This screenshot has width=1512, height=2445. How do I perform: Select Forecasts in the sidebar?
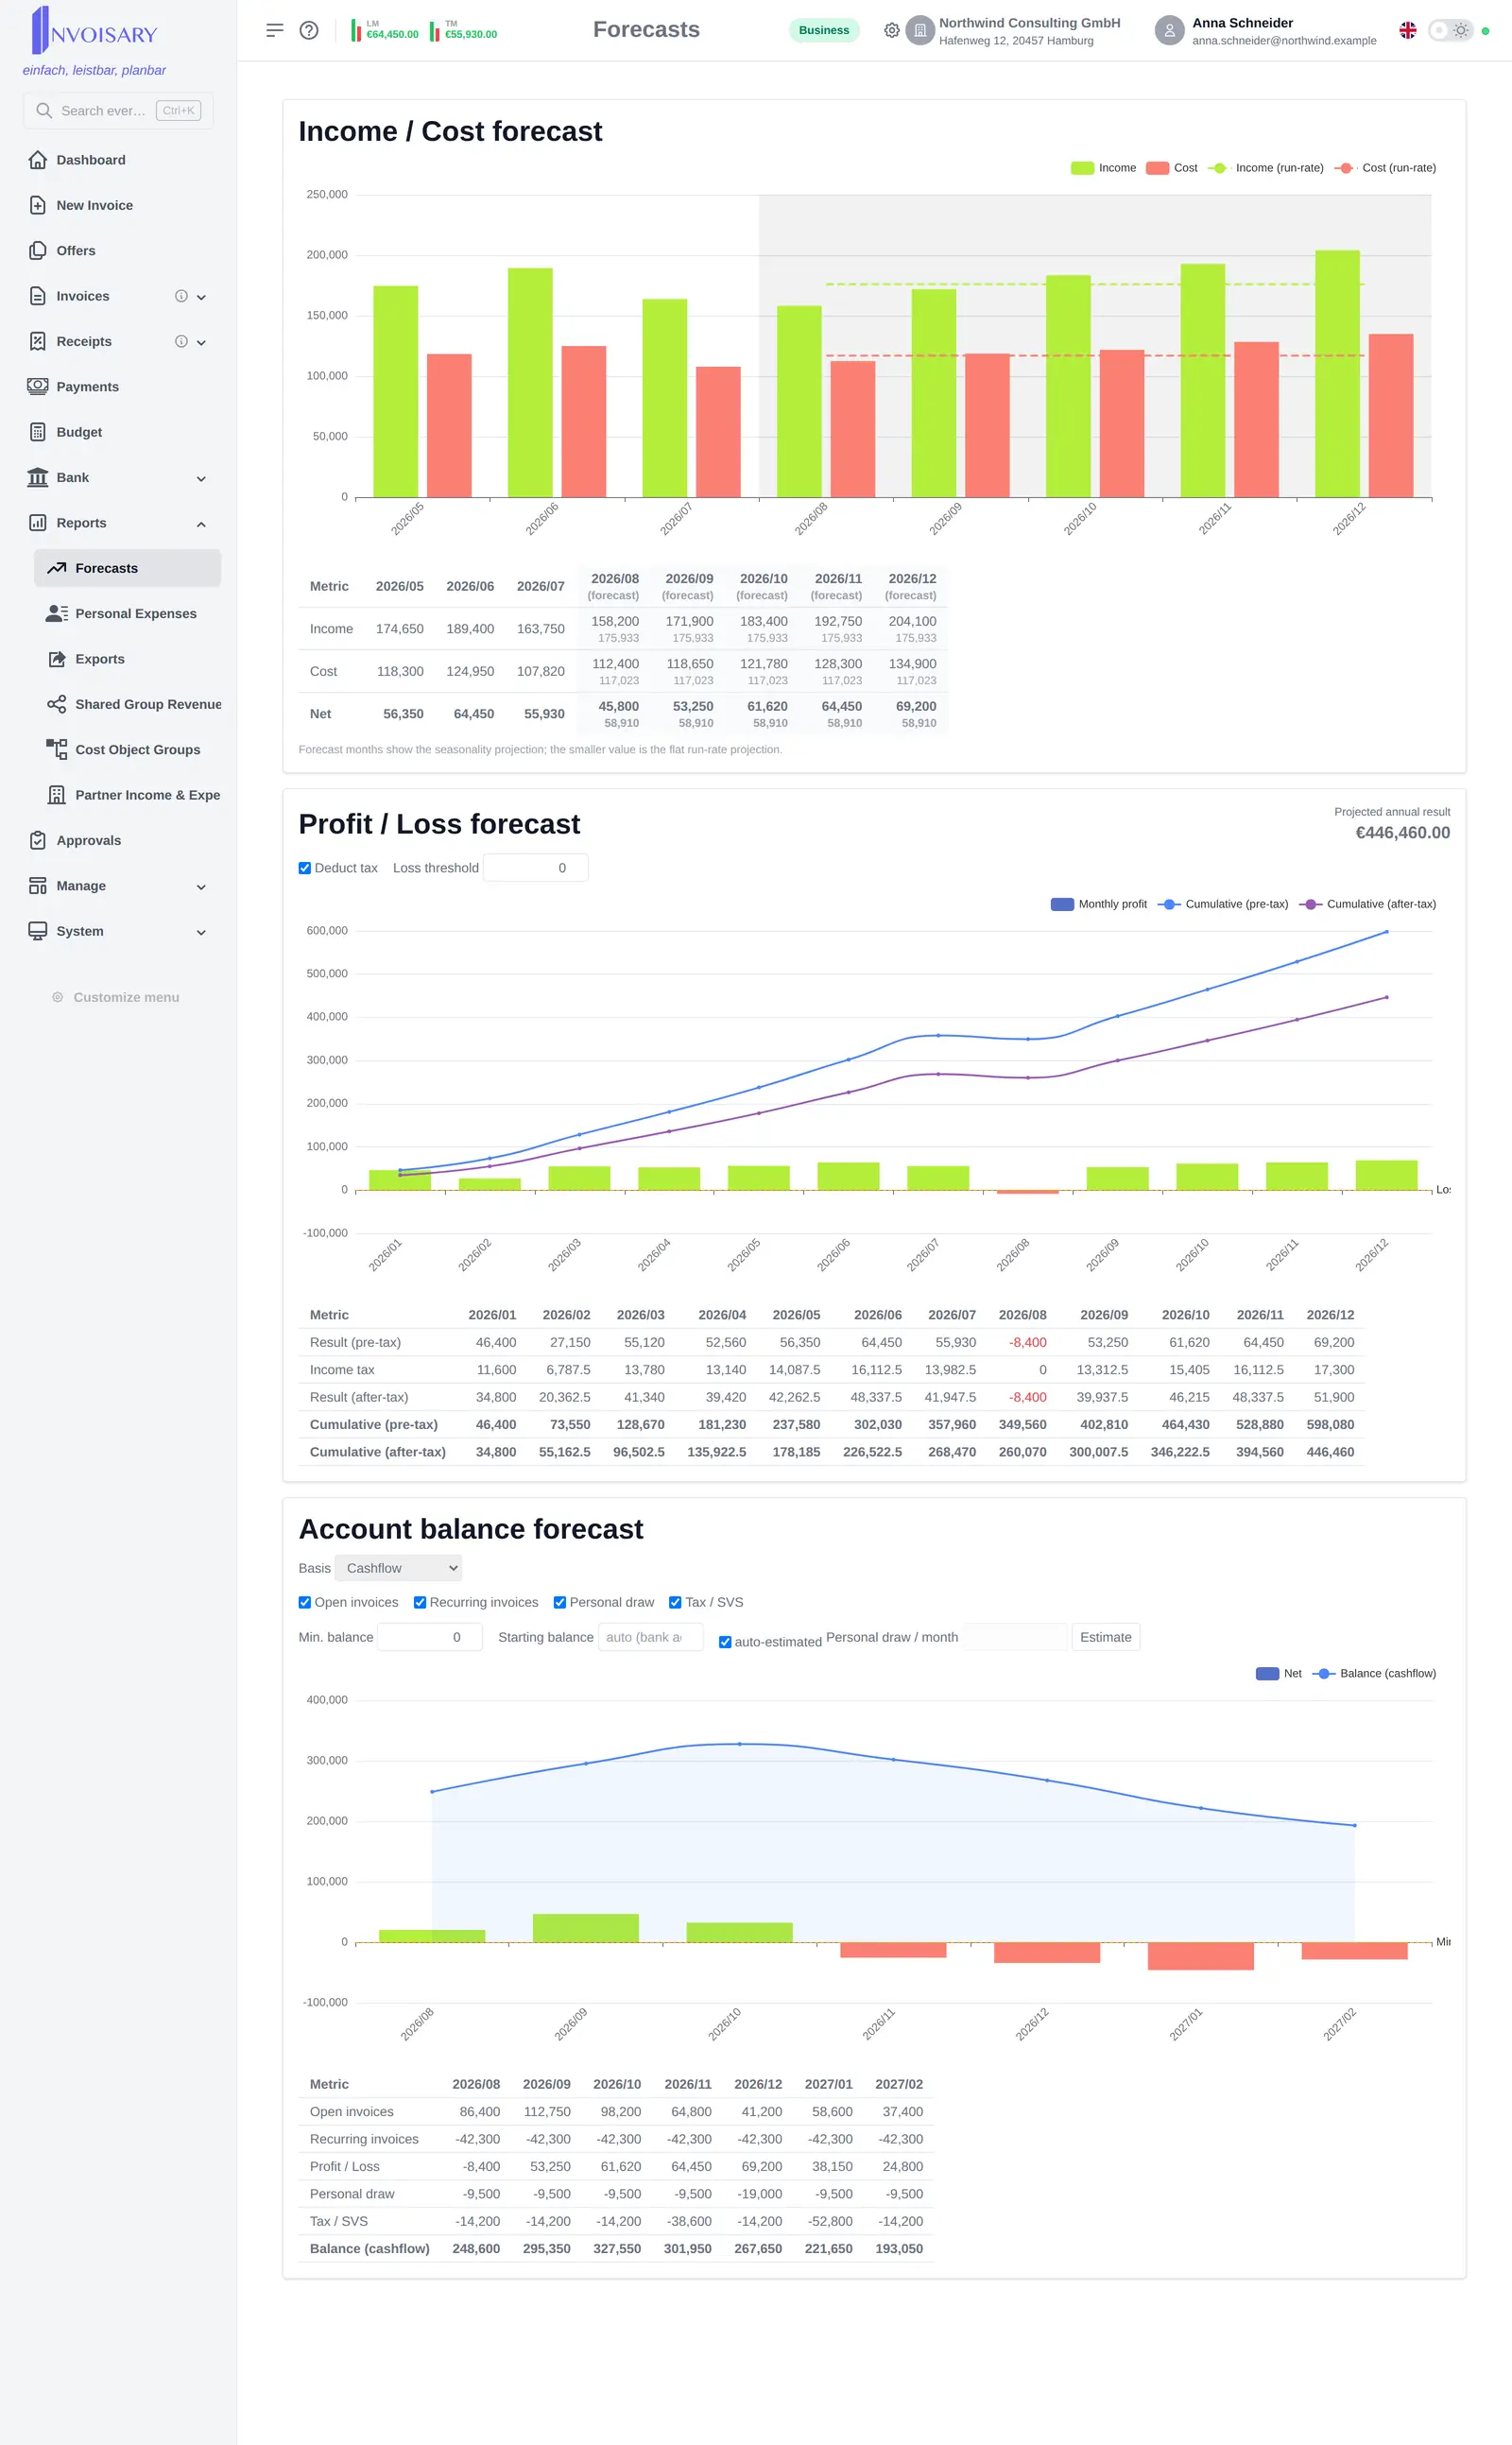[x=127, y=568]
